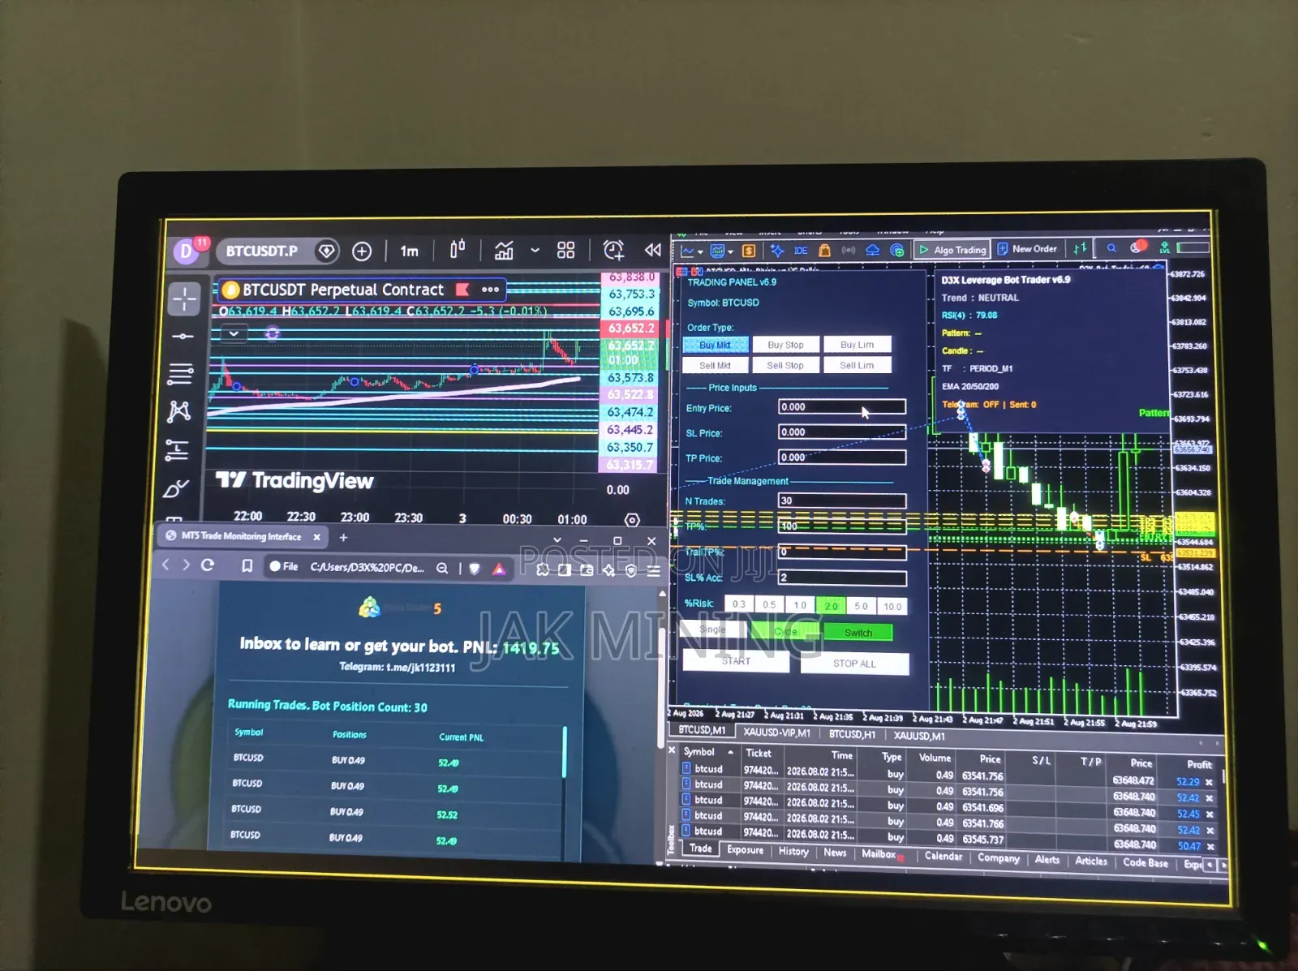This screenshot has height=971, width=1298.
Task: Click MT5 magic wand icon
Action: (x=777, y=251)
